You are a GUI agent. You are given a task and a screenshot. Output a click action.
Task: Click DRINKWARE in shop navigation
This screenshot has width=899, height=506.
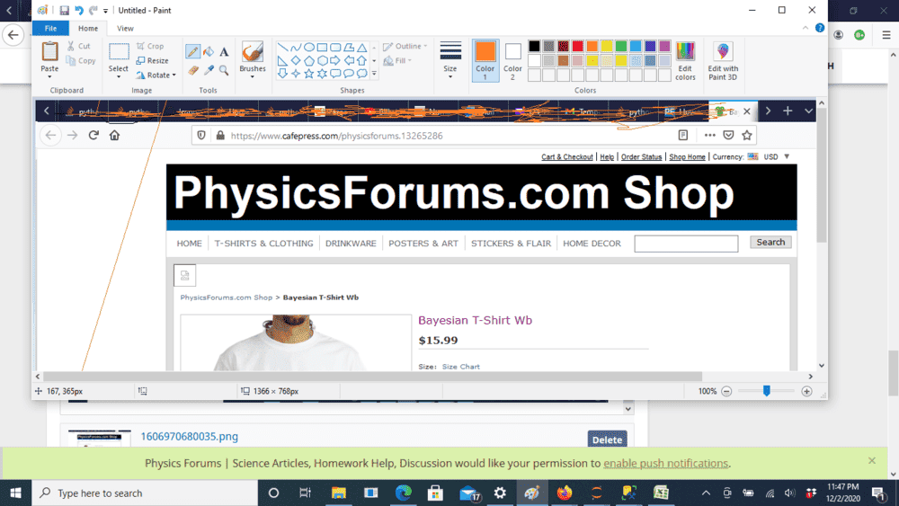(351, 244)
